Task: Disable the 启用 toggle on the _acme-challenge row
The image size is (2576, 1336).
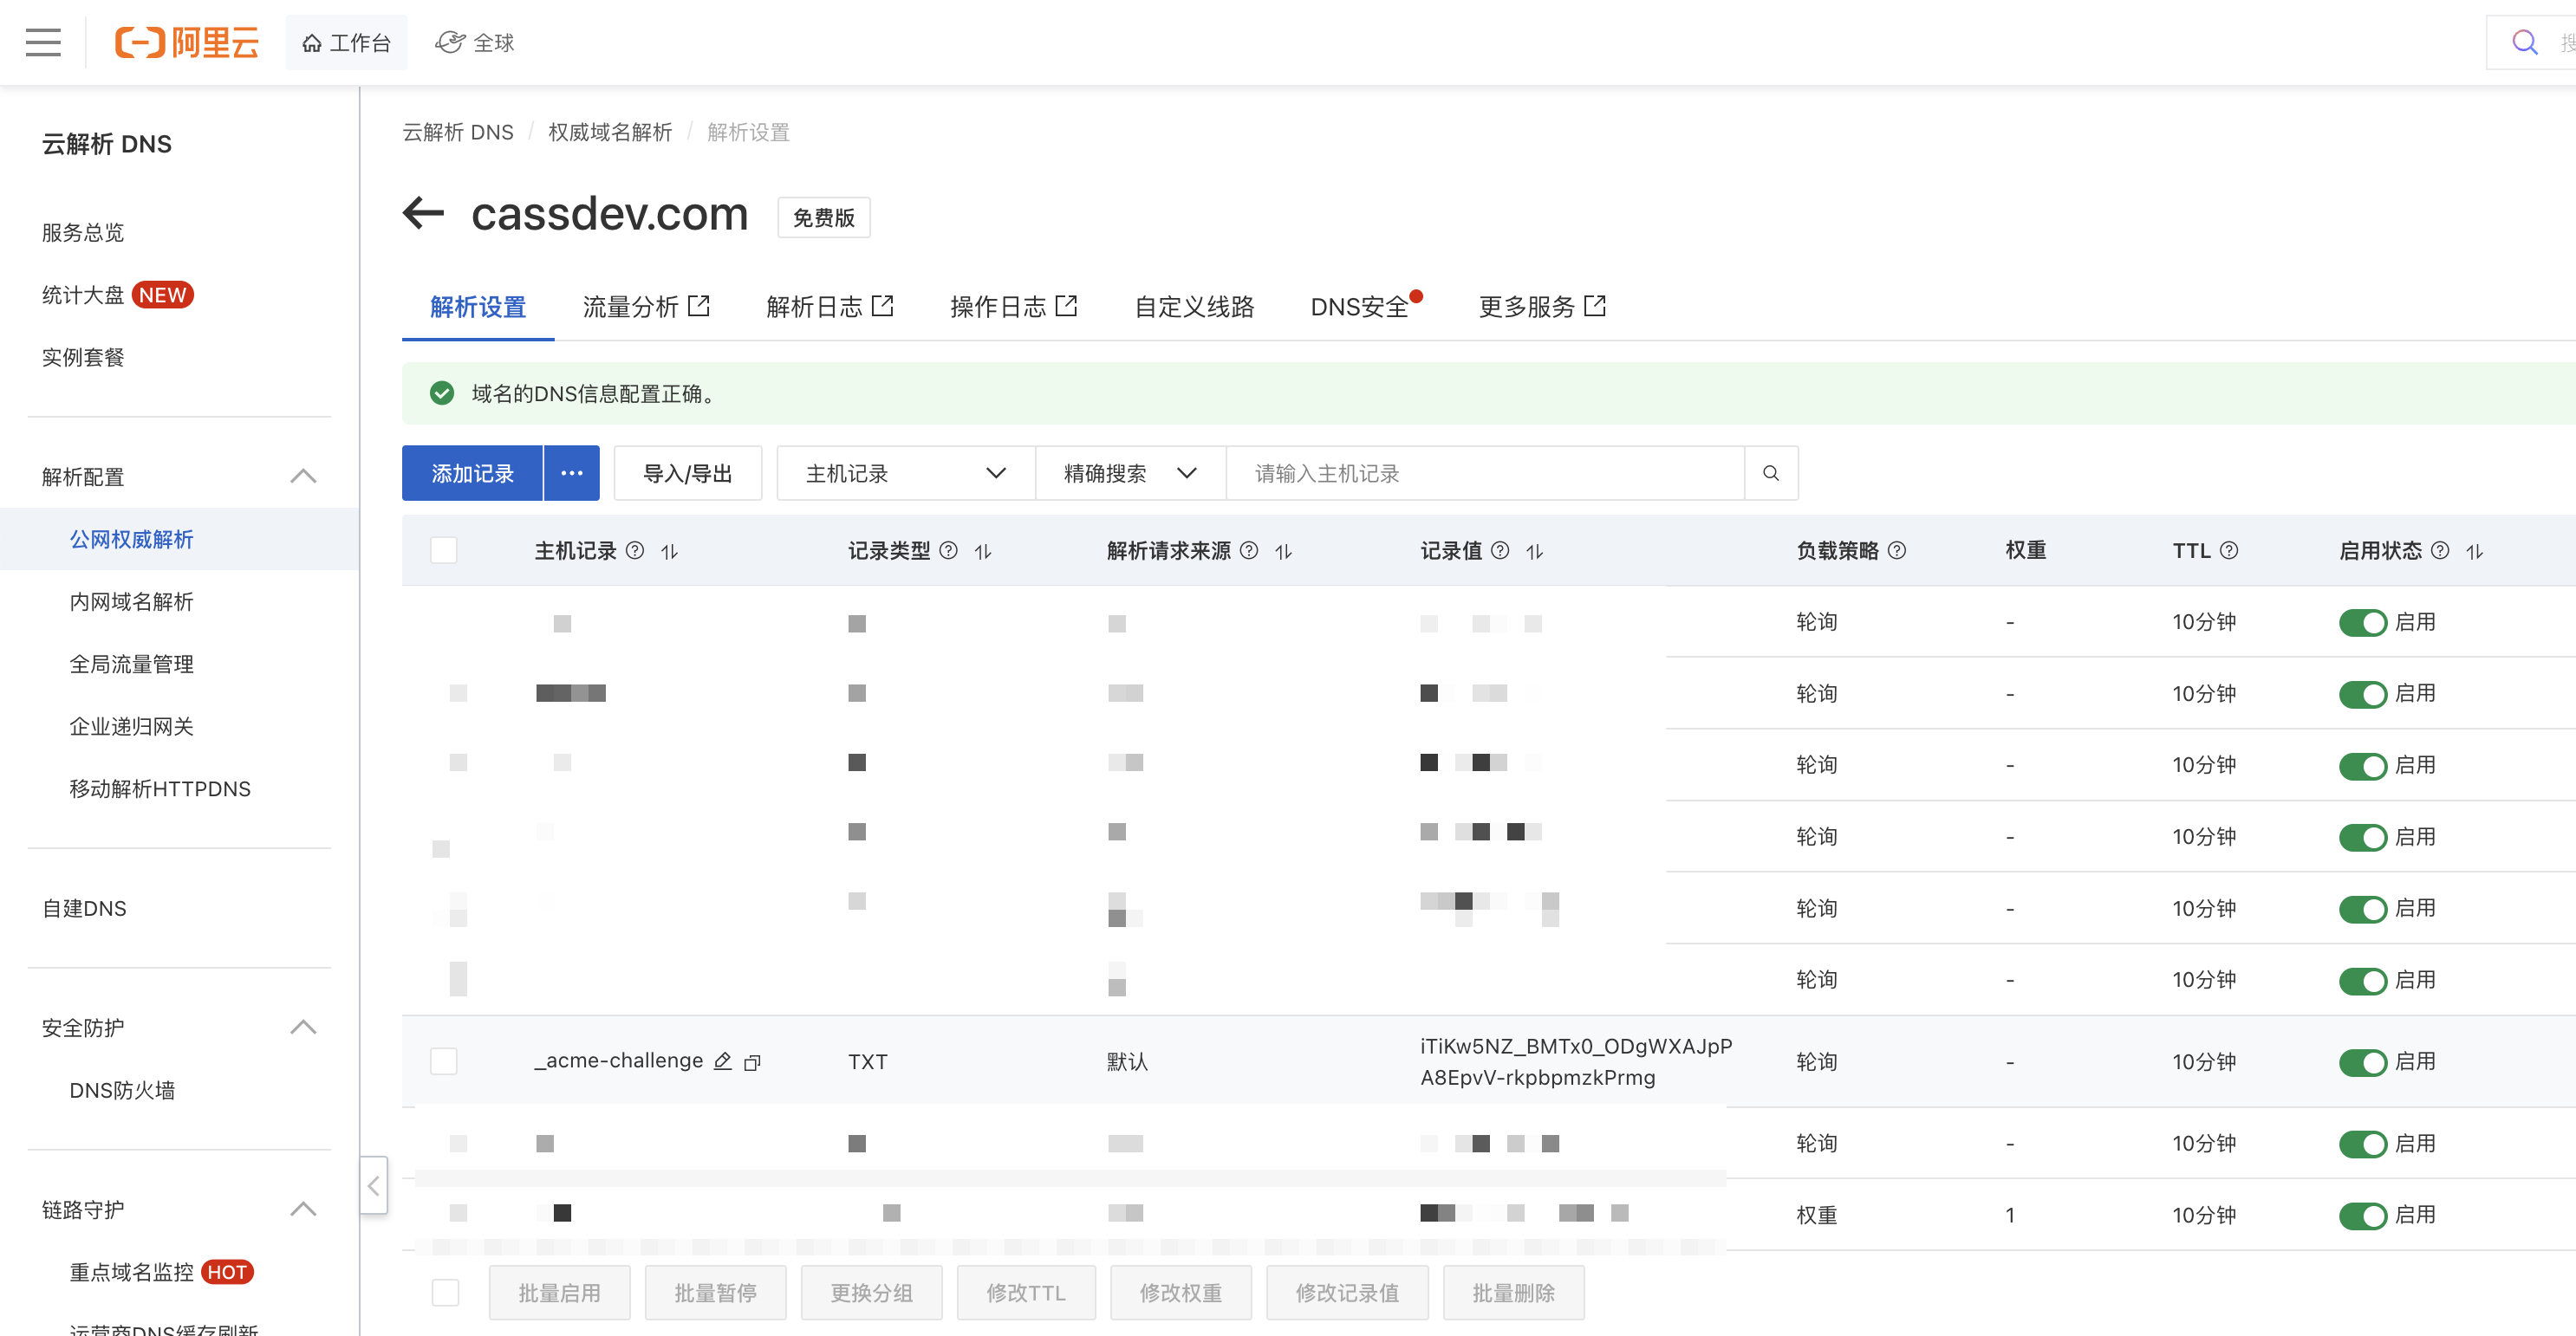Action: 2363,1062
